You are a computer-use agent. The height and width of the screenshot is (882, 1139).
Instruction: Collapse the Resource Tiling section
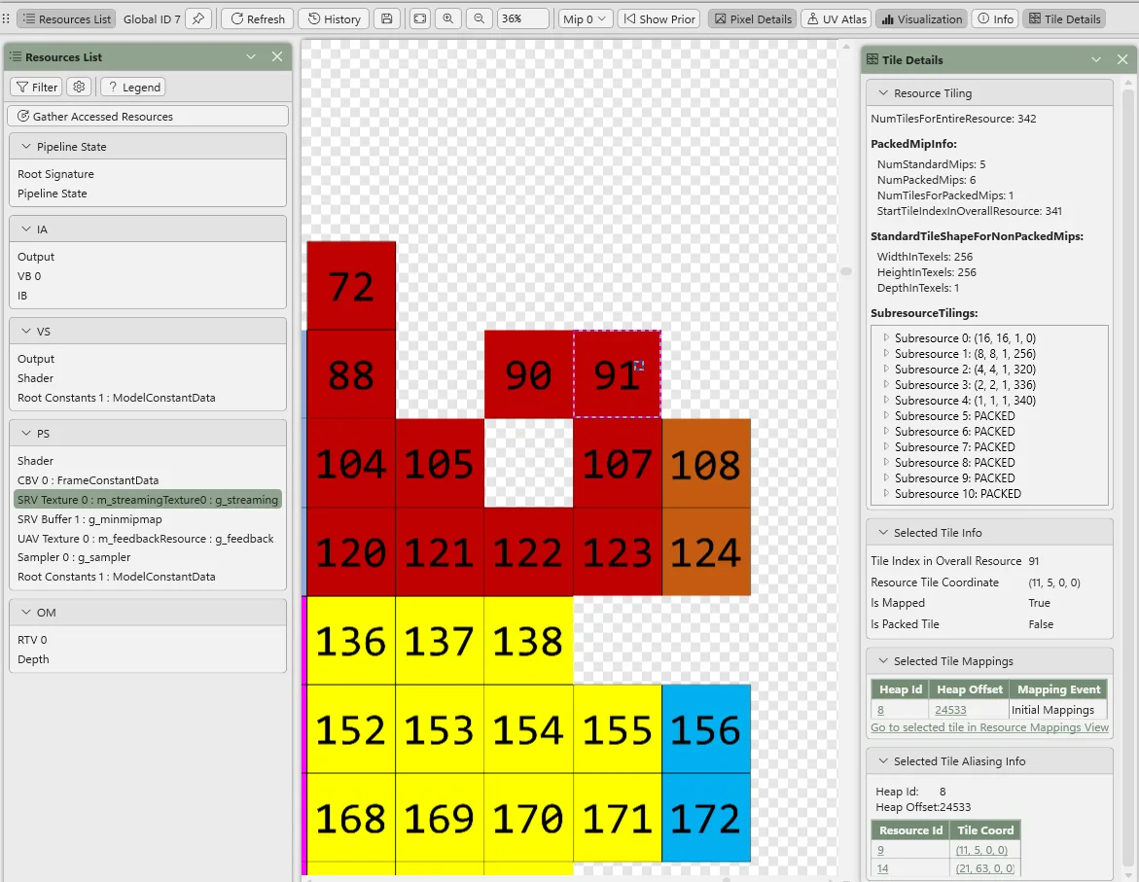click(883, 93)
